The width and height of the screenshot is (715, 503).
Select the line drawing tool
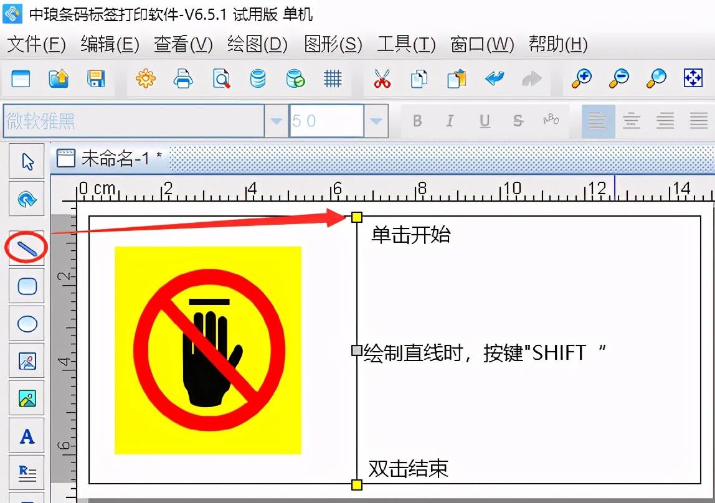[x=26, y=248]
